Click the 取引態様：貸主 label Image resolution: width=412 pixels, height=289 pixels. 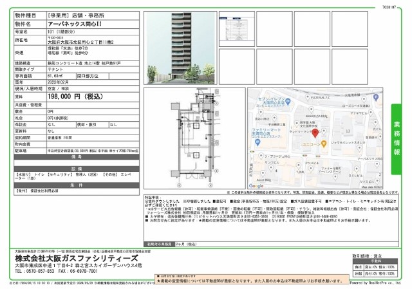[367, 256]
